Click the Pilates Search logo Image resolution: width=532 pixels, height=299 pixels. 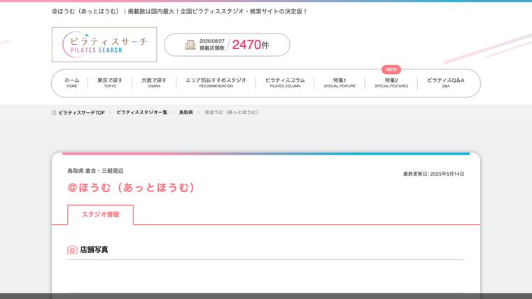(104, 44)
